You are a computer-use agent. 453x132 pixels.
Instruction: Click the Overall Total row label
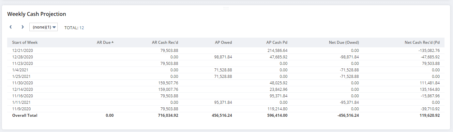pyautogui.click(x=25, y=115)
